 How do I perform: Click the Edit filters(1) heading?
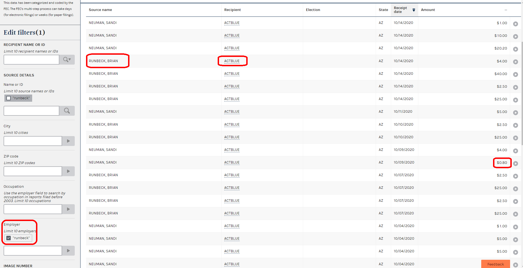[24, 32]
